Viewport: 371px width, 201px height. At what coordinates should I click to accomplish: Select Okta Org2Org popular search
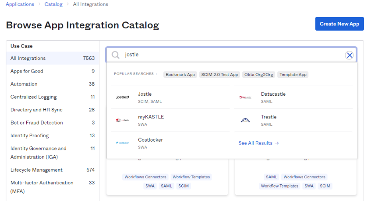point(258,75)
